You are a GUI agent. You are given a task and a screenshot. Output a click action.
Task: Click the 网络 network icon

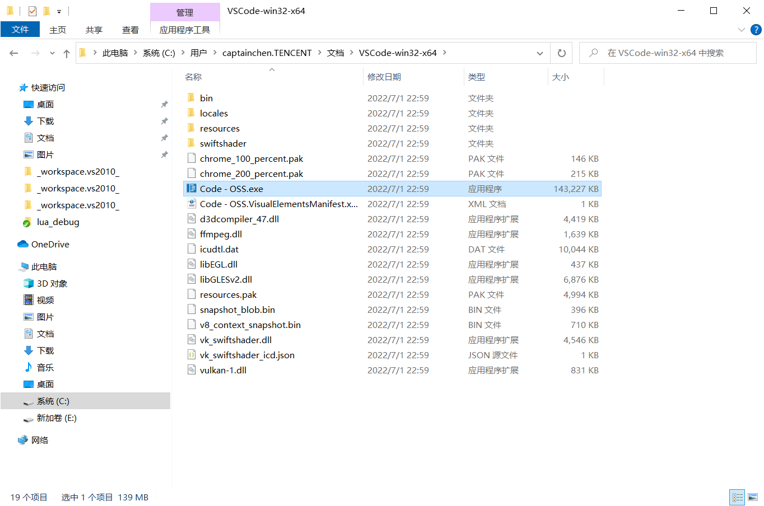23,440
